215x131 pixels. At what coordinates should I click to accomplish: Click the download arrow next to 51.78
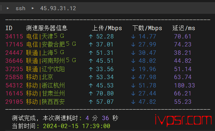coord(133,86)
